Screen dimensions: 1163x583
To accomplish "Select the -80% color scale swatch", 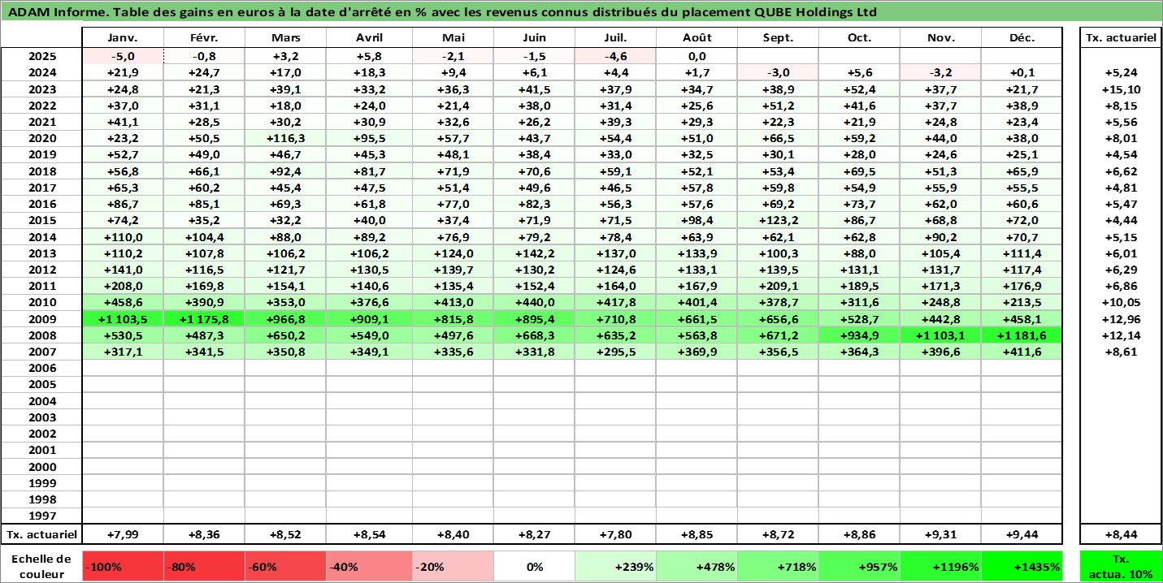I will [205, 566].
